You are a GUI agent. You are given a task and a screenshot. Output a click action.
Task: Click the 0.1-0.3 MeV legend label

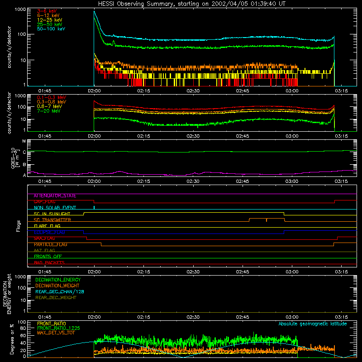click(52, 97)
